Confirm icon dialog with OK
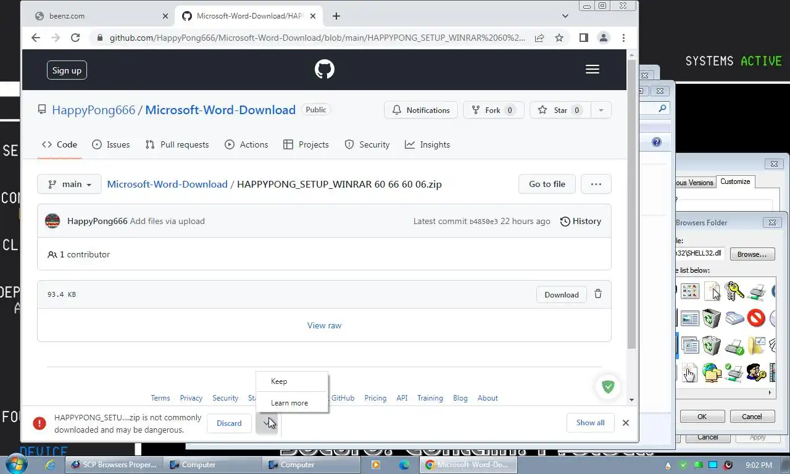 [x=702, y=417]
